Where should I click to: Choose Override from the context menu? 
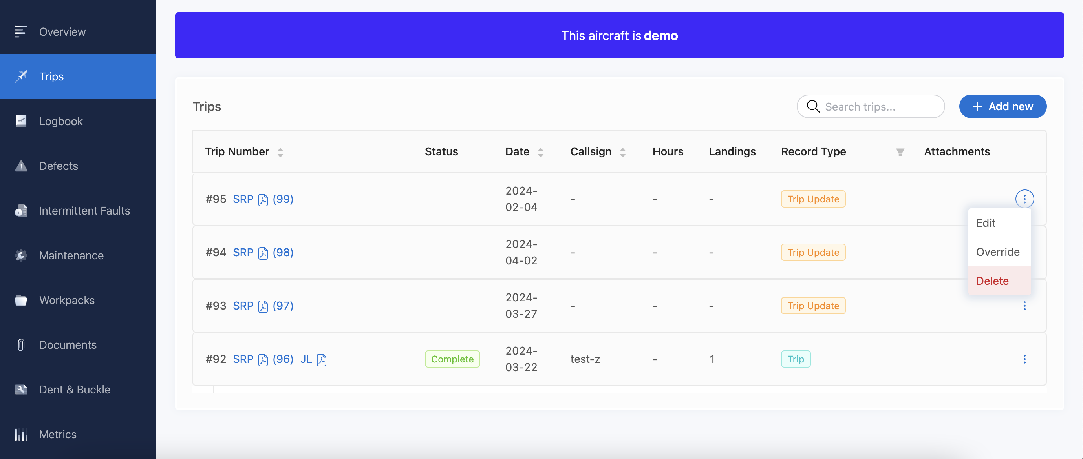999,251
